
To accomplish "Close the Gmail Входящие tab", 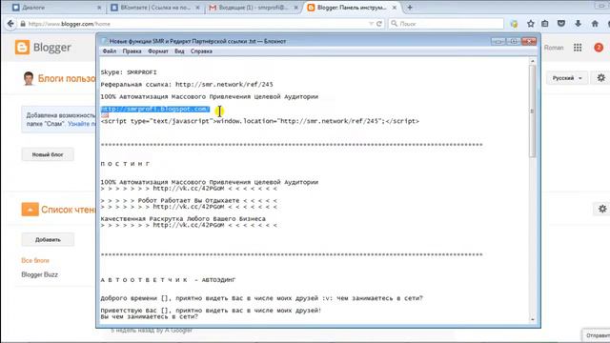I will (296, 8).
